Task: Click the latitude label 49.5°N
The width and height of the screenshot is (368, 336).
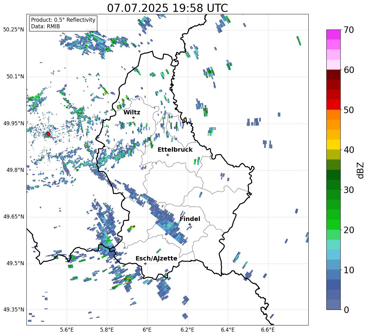Action: click(x=15, y=263)
